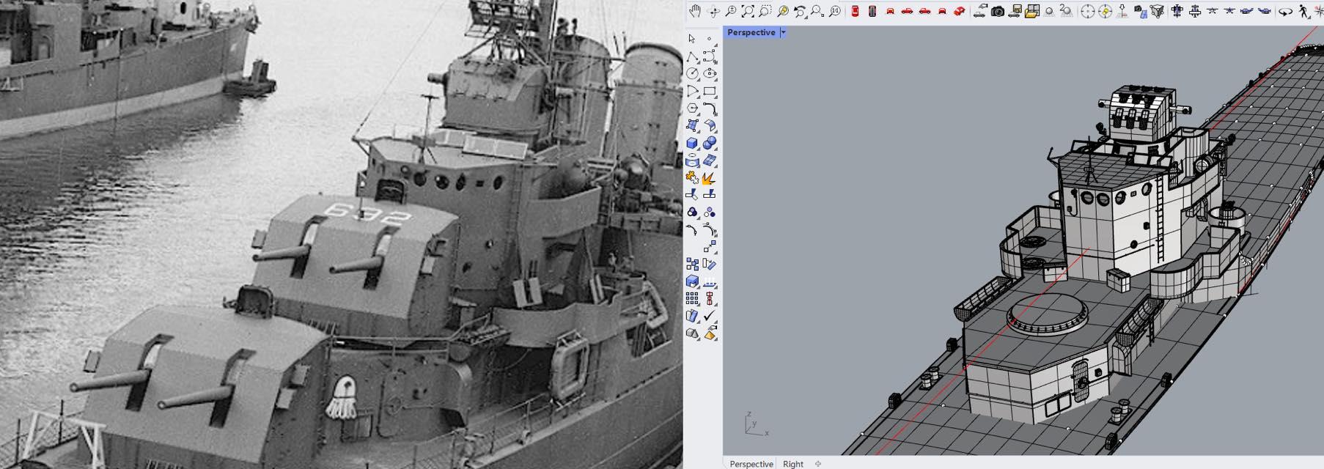
Task: Pick the Rectangle tool
Action: coord(710,92)
